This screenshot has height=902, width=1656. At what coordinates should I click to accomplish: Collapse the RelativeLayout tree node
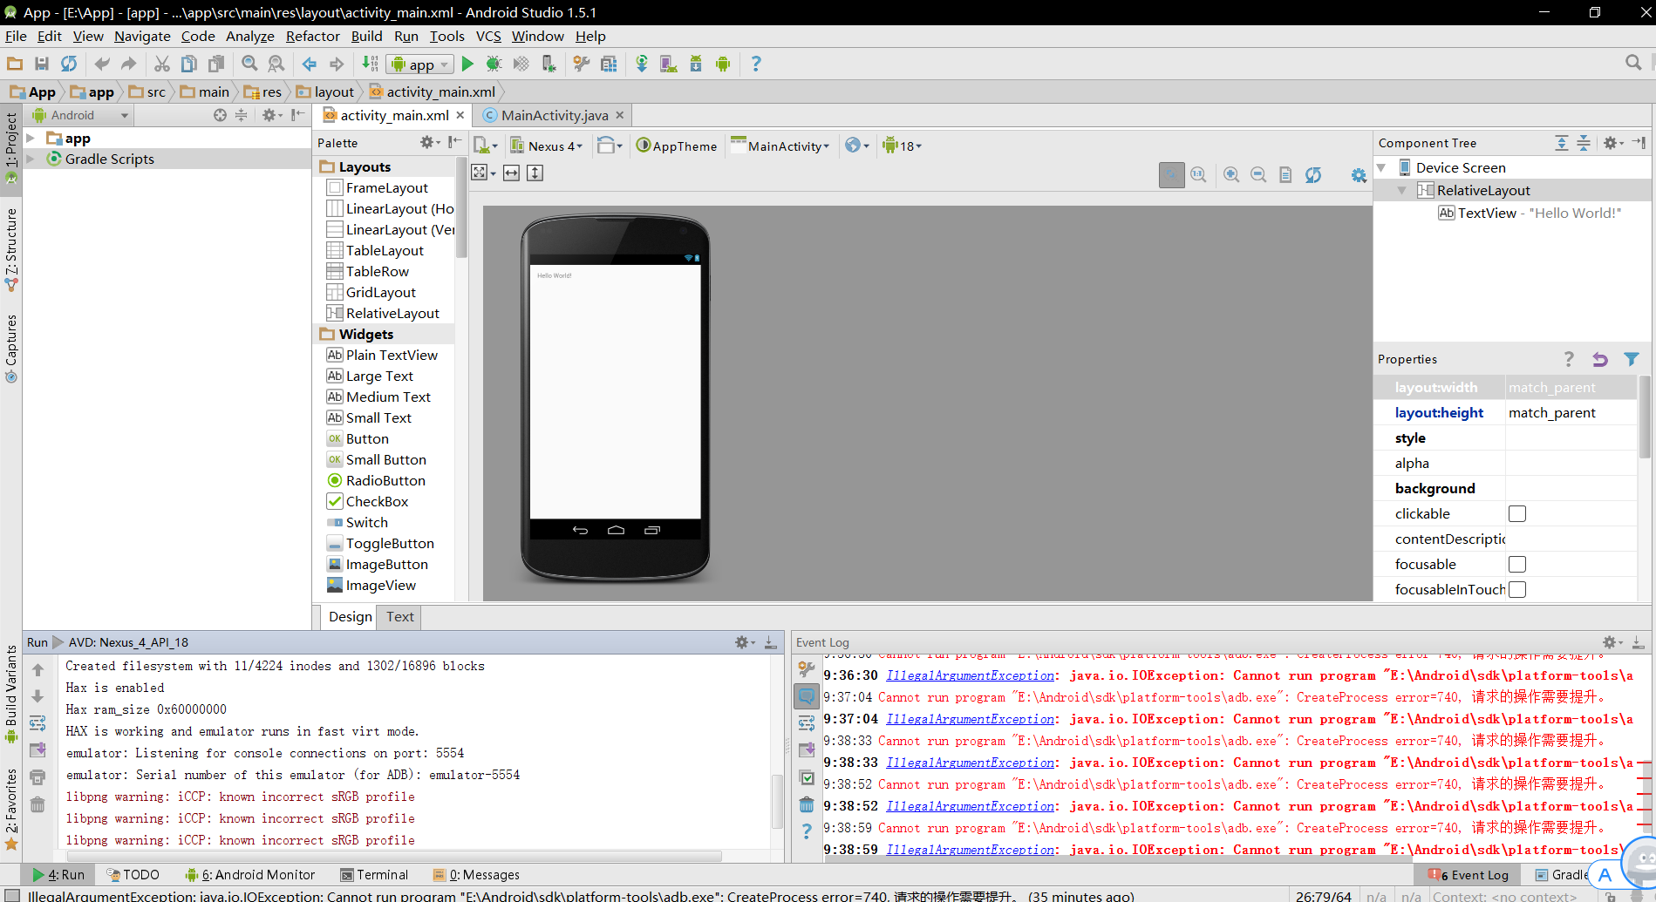1401,190
